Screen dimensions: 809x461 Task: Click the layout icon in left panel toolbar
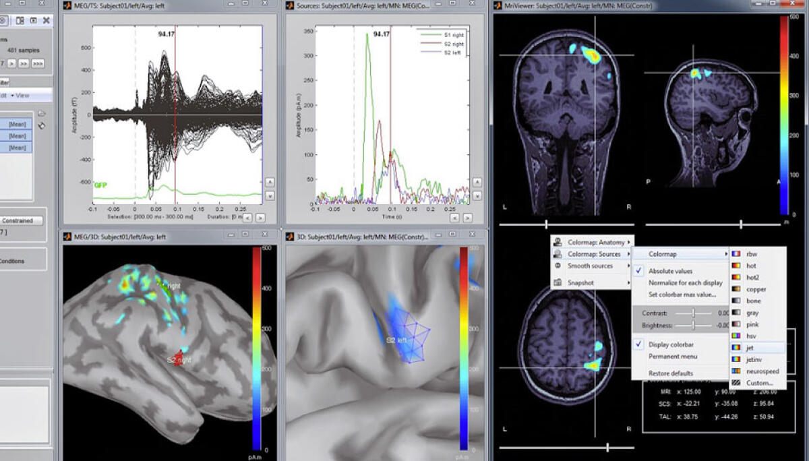(x=20, y=20)
